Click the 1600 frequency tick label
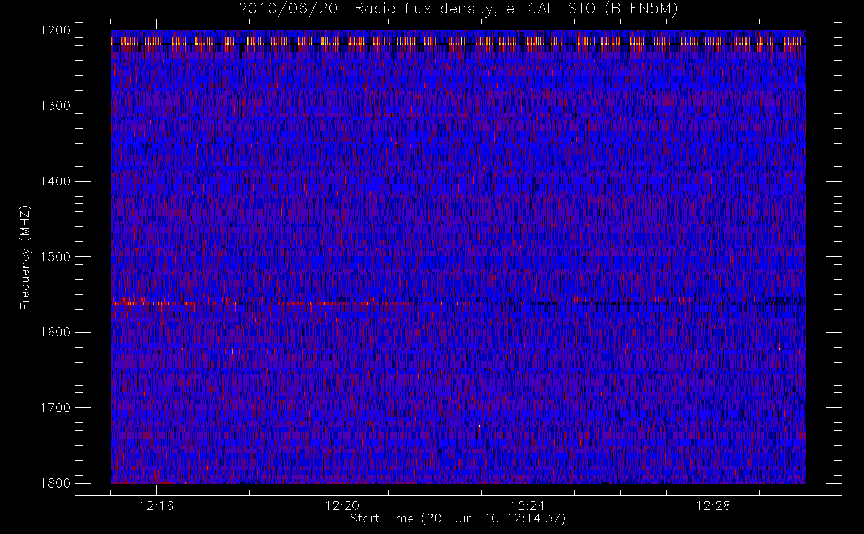This screenshot has width=864, height=534. (x=56, y=332)
